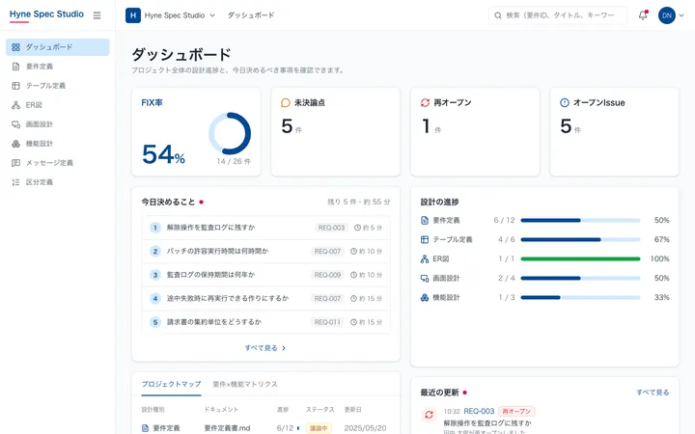
Task: Click the 未決論点 speech bubble icon
Action: [x=286, y=103]
